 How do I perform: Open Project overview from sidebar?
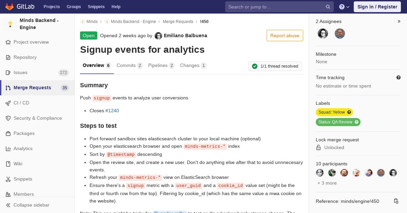(37, 42)
